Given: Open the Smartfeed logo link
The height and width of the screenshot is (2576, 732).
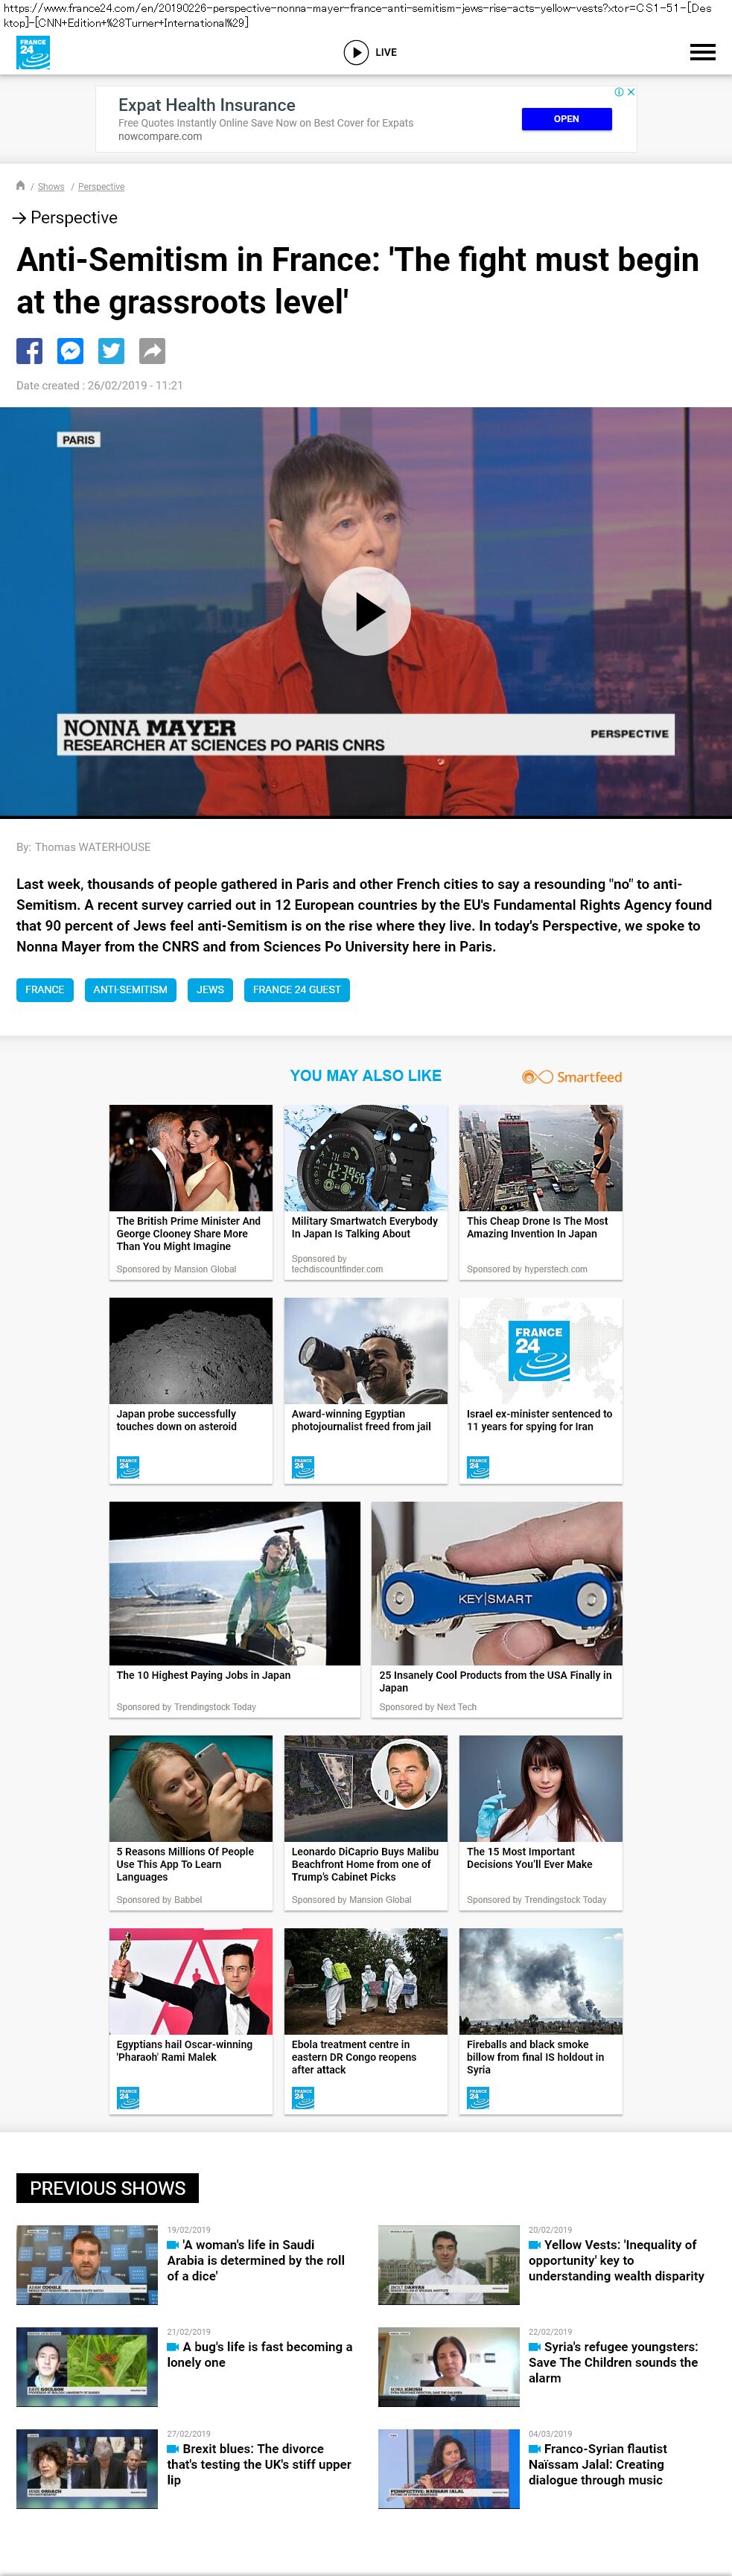Looking at the screenshot, I should point(572,1077).
